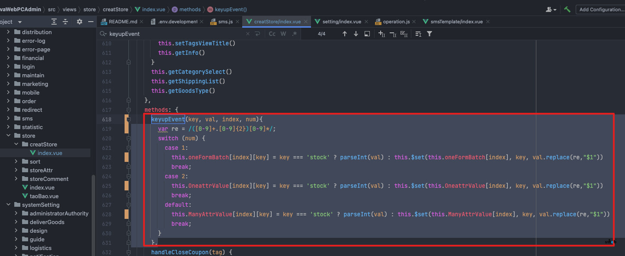Expand the financial folder arrow
Image resolution: width=625 pixels, height=256 pixels.
click(8, 58)
